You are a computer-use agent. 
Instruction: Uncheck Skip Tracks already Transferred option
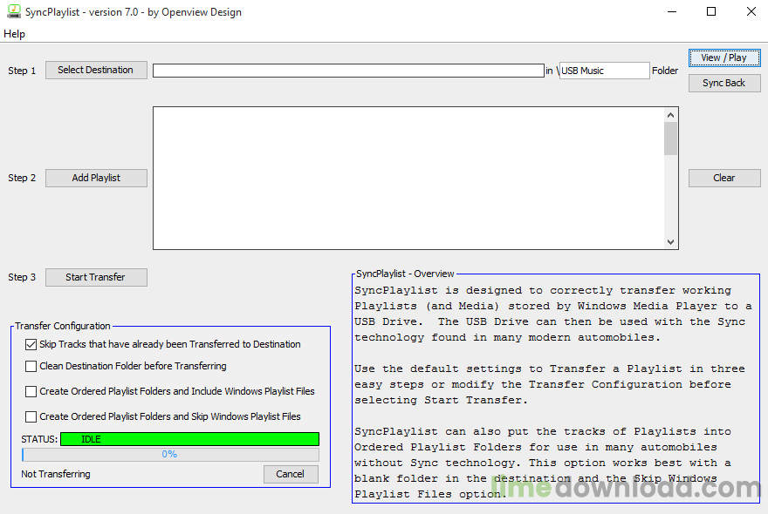pos(31,345)
